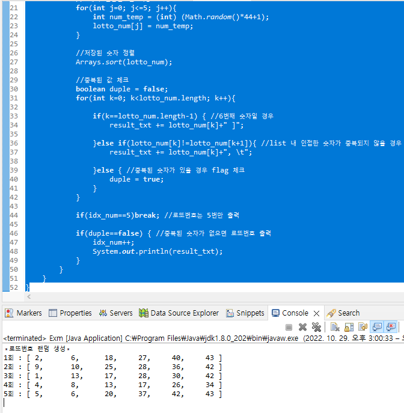Viewport: 404px width, 413px height.
Task: Click the Data Source Explorer icon
Action: tap(144, 313)
